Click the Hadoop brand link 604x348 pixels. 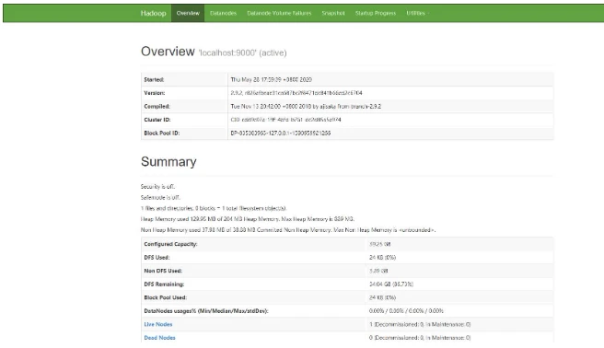click(153, 13)
